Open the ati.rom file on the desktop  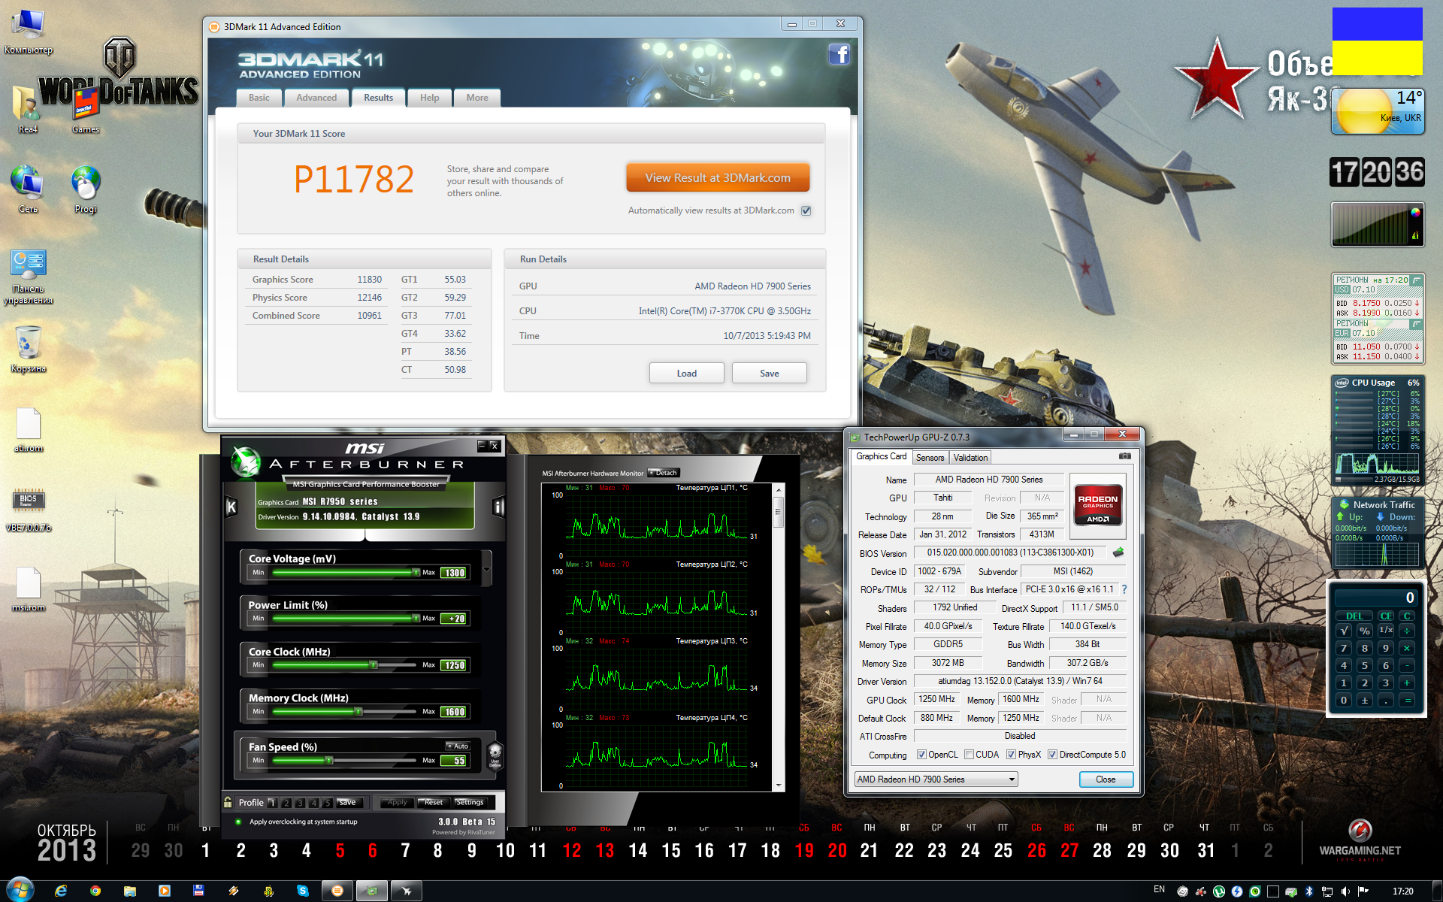[x=29, y=430]
